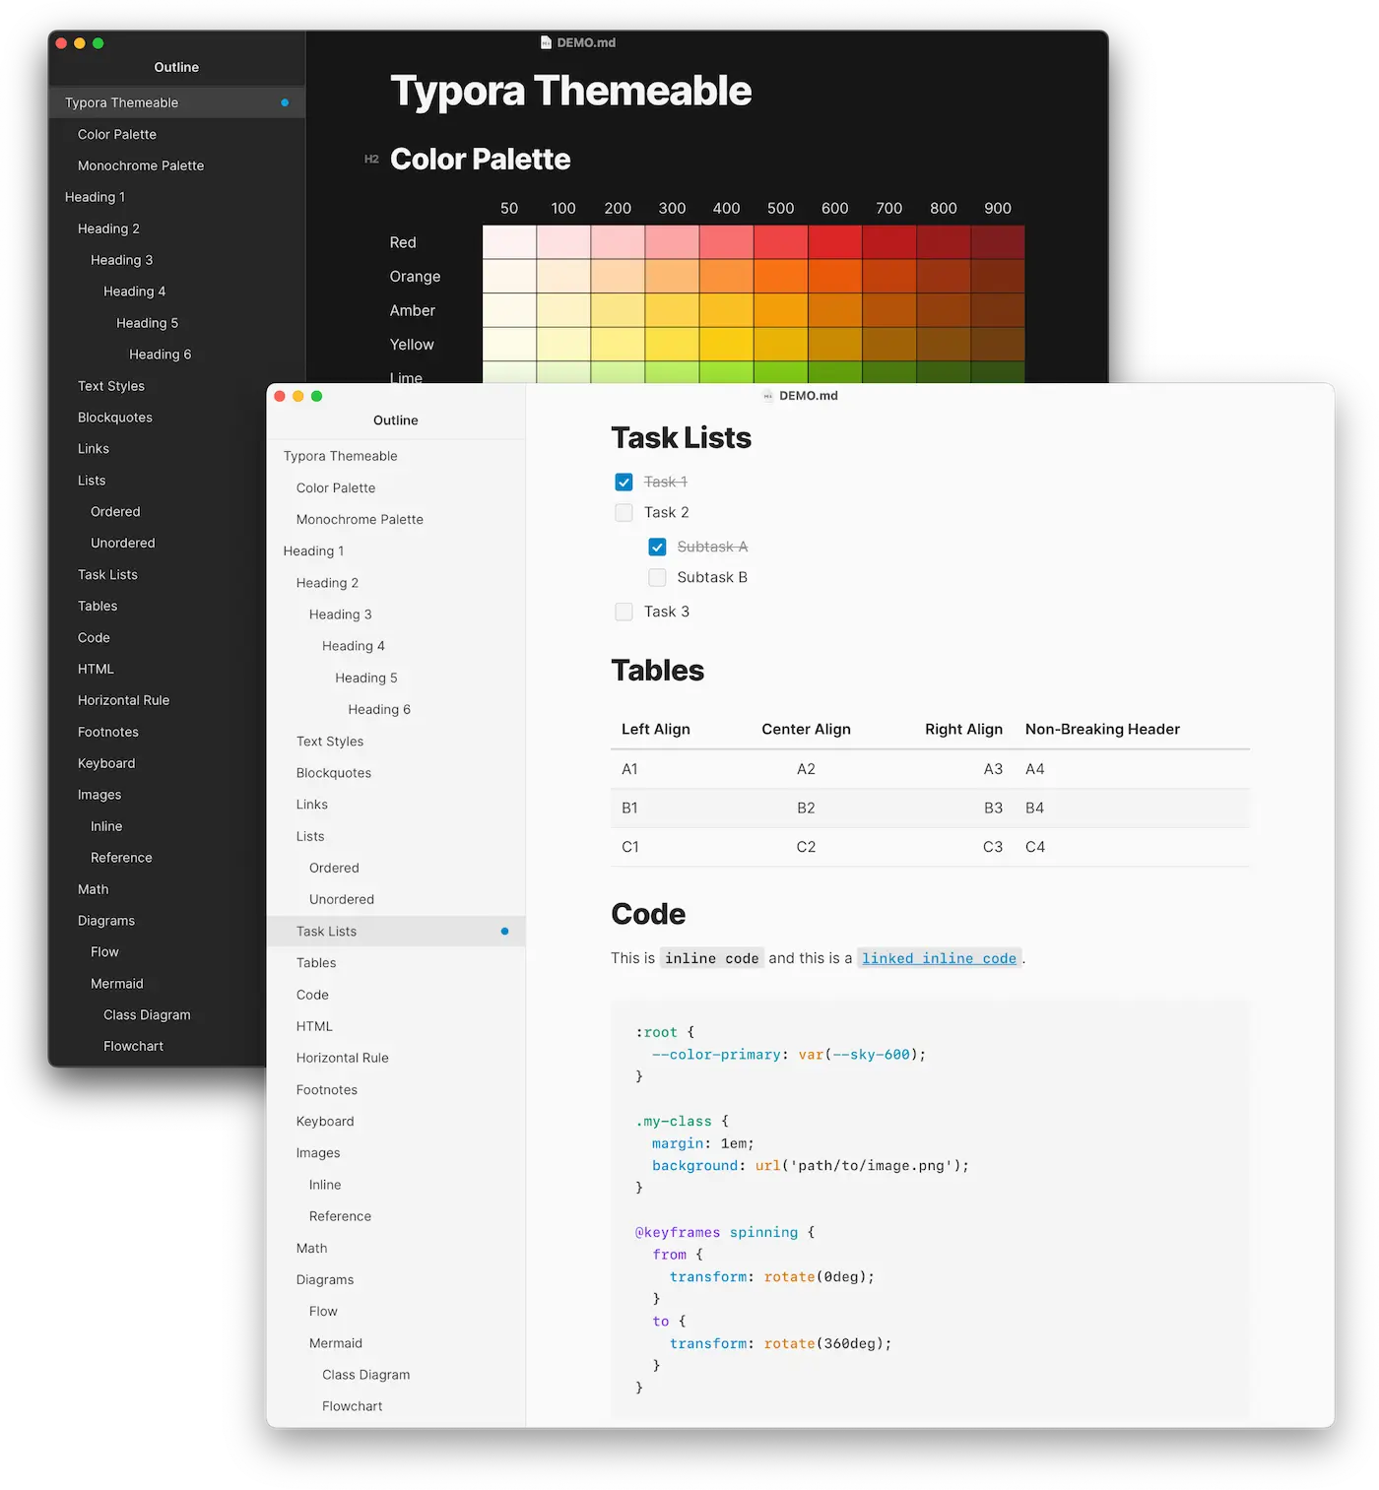Click the Code heading in document
1379x1490 pixels.
click(x=648, y=914)
